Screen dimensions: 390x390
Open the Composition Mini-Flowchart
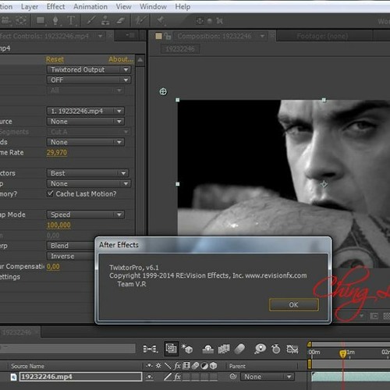[x=151, y=349]
